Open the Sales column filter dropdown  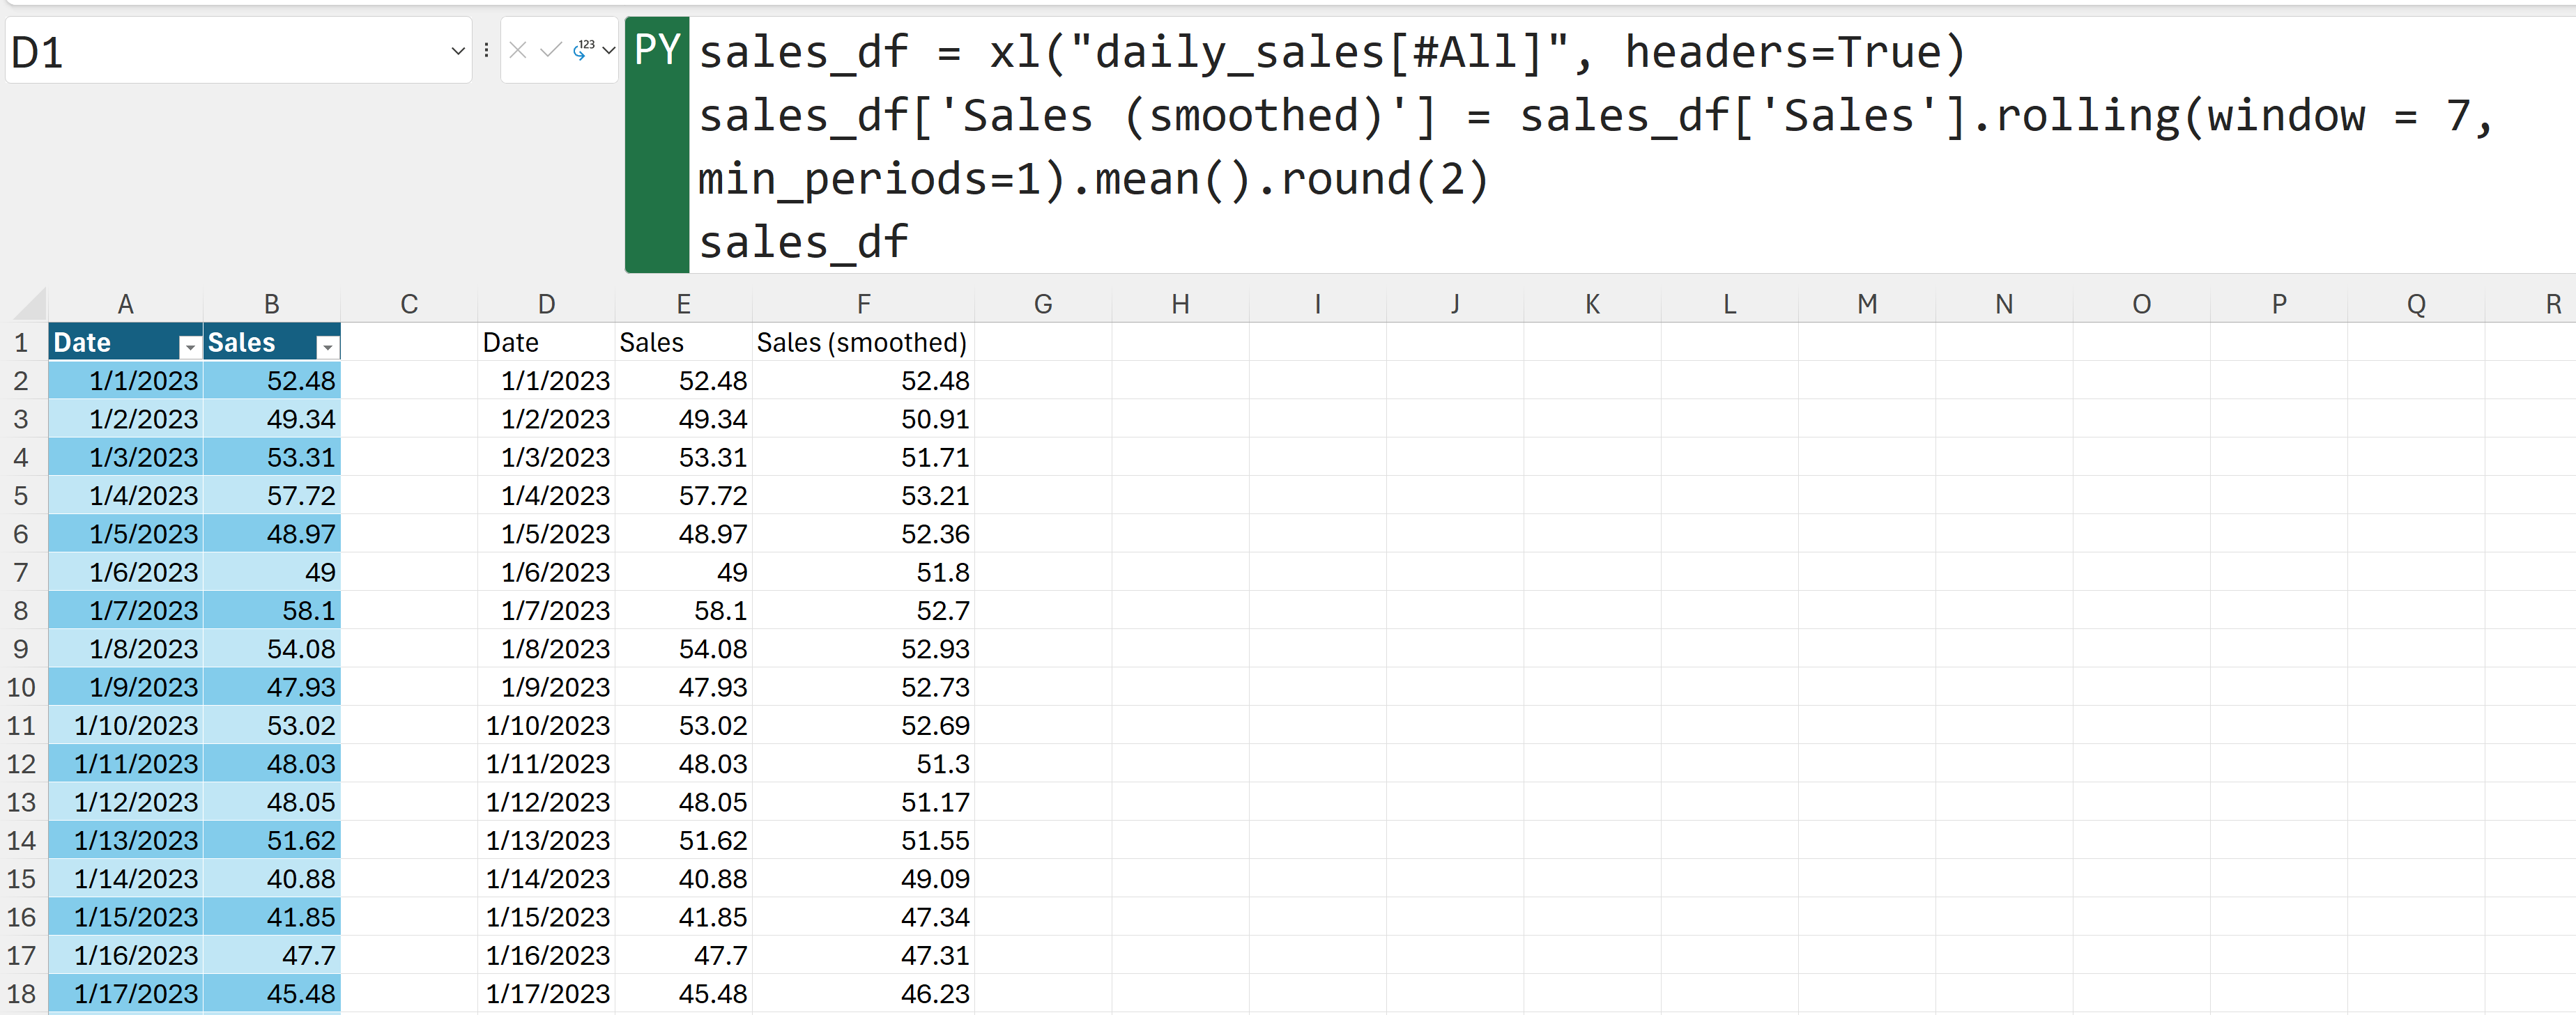(327, 346)
